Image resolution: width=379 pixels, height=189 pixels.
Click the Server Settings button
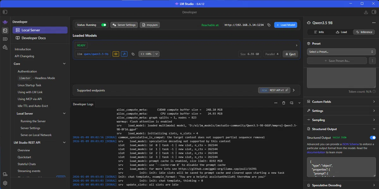124,25
